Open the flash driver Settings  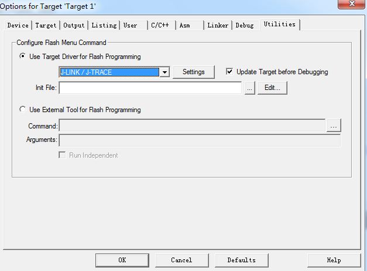[x=193, y=72]
